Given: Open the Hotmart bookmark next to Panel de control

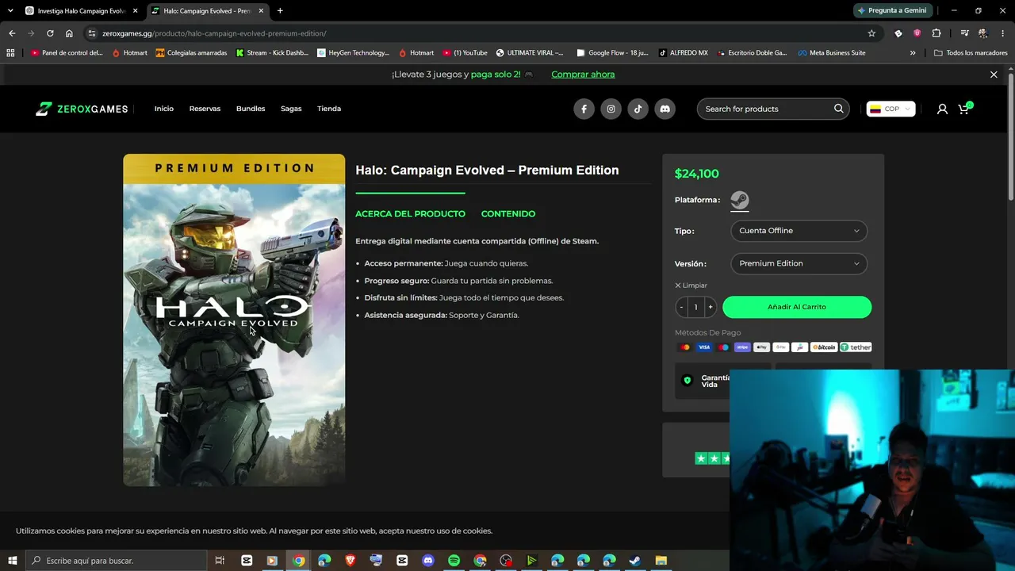Looking at the screenshot, I should pyautogui.click(x=129, y=53).
